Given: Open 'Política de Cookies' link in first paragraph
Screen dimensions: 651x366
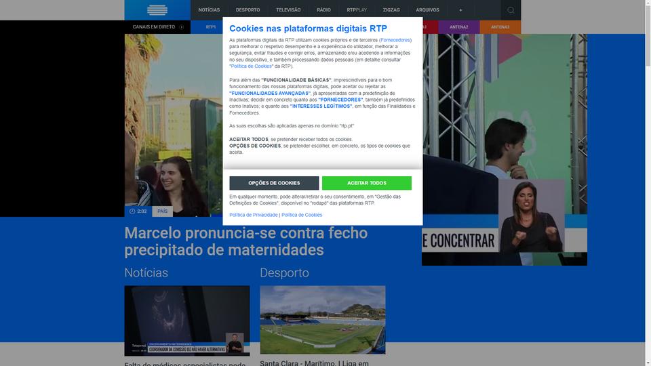Looking at the screenshot, I should pyautogui.click(x=251, y=66).
